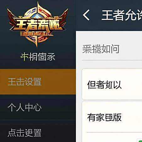
Task: Click the small gold banner beneath logo lettering
Action: pyautogui.click(x=37, y=34)
